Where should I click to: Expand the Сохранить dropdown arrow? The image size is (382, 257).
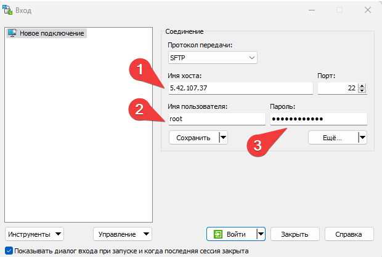click(x=223, y=138)
